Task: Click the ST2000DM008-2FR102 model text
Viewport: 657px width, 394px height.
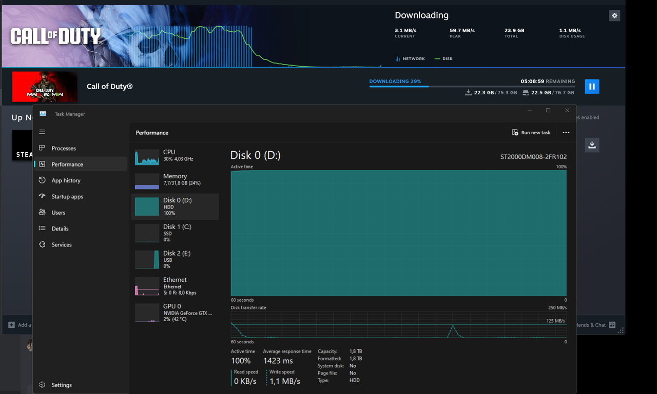Action: pyautogui.click(x=533, y=157)
